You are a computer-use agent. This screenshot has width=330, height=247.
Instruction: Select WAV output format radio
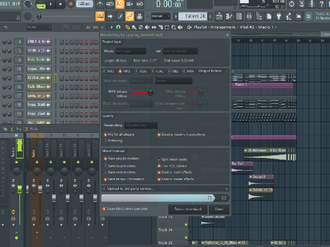104,71
